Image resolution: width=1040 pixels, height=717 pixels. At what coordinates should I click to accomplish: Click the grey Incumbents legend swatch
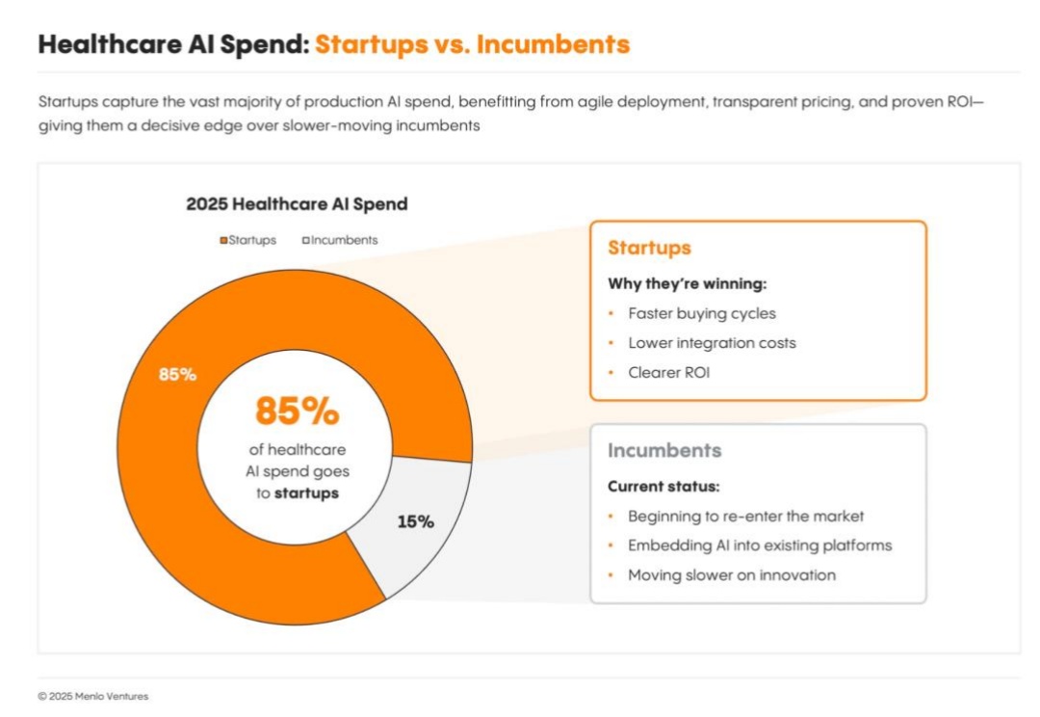(305, 240)
